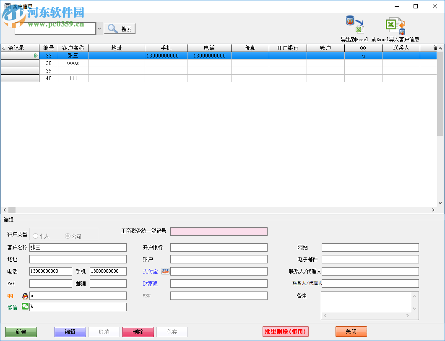The image size is (445, 341).
Task: Click the pink 工商税务统一登记号 input field
Action: pos(218,231)
